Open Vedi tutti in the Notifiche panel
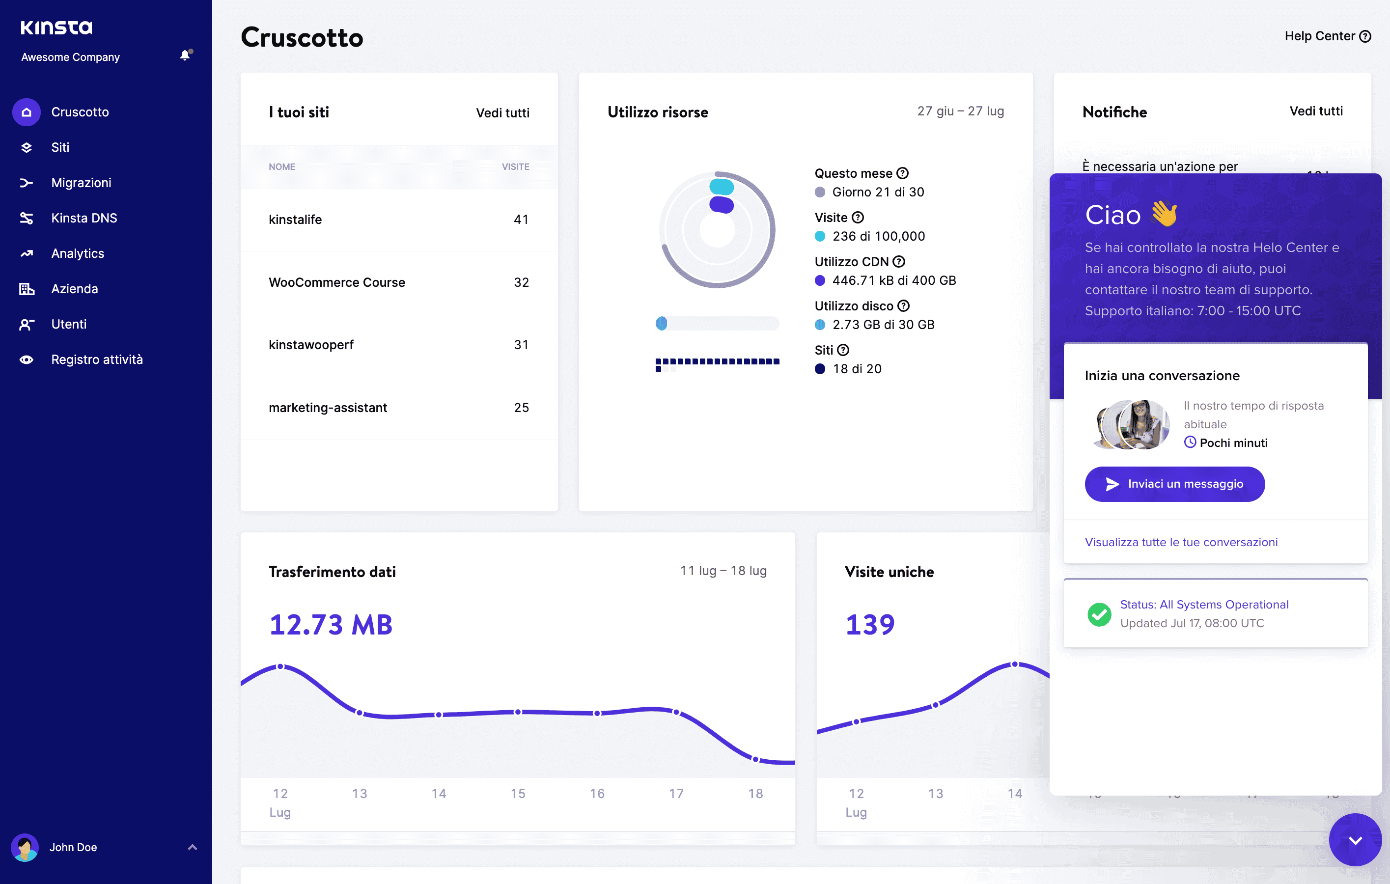This screenshot has height=884, width=1390. (1316, 111)
